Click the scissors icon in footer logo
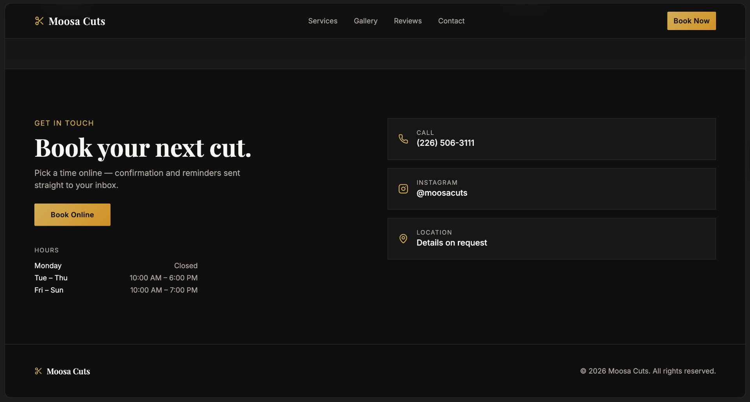 (x=38, y=371)
